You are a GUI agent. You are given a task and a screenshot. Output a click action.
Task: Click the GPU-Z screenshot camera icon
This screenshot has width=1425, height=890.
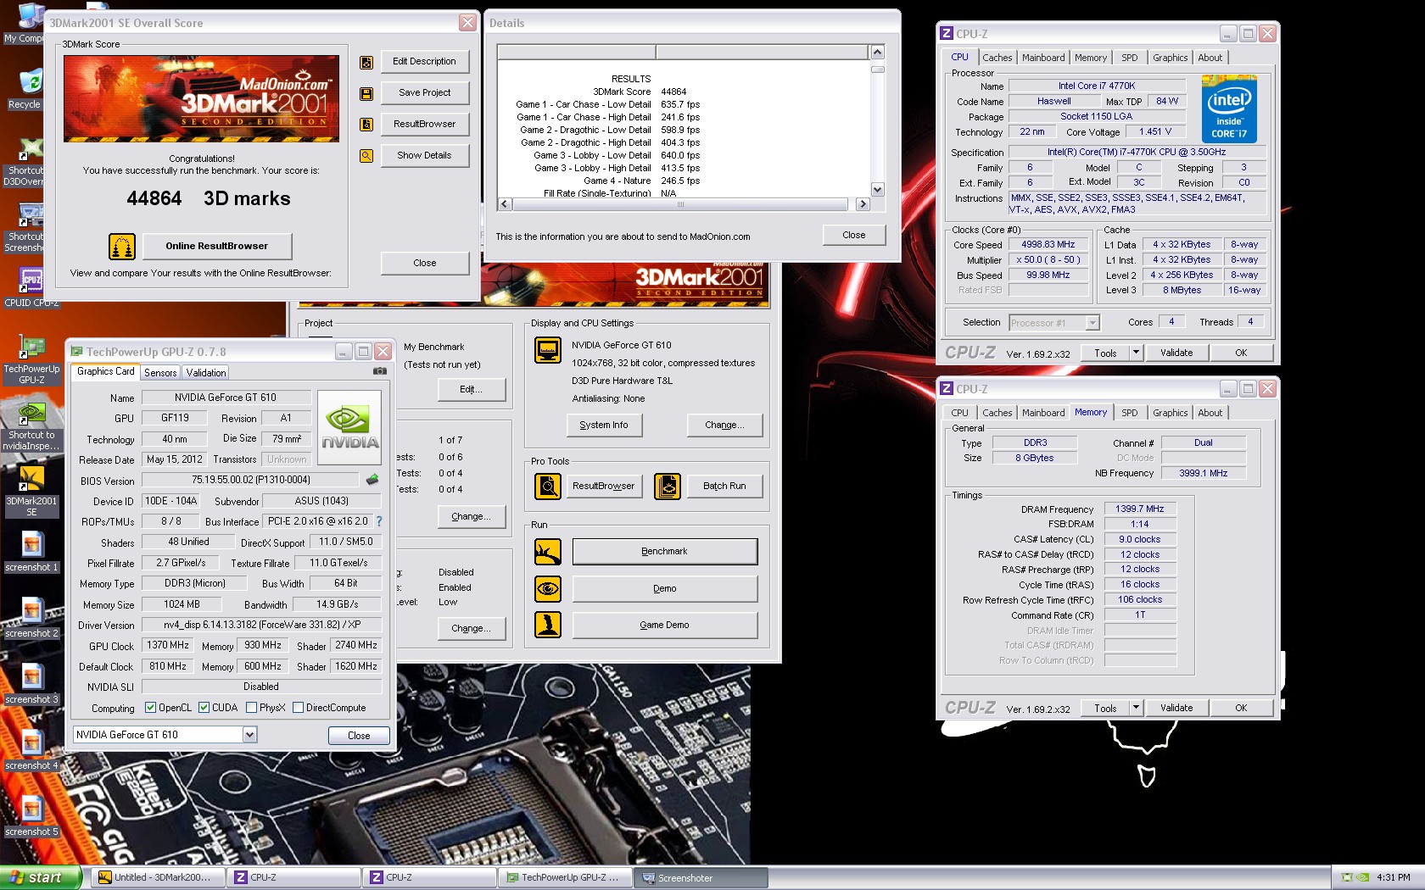pos(380,371)
